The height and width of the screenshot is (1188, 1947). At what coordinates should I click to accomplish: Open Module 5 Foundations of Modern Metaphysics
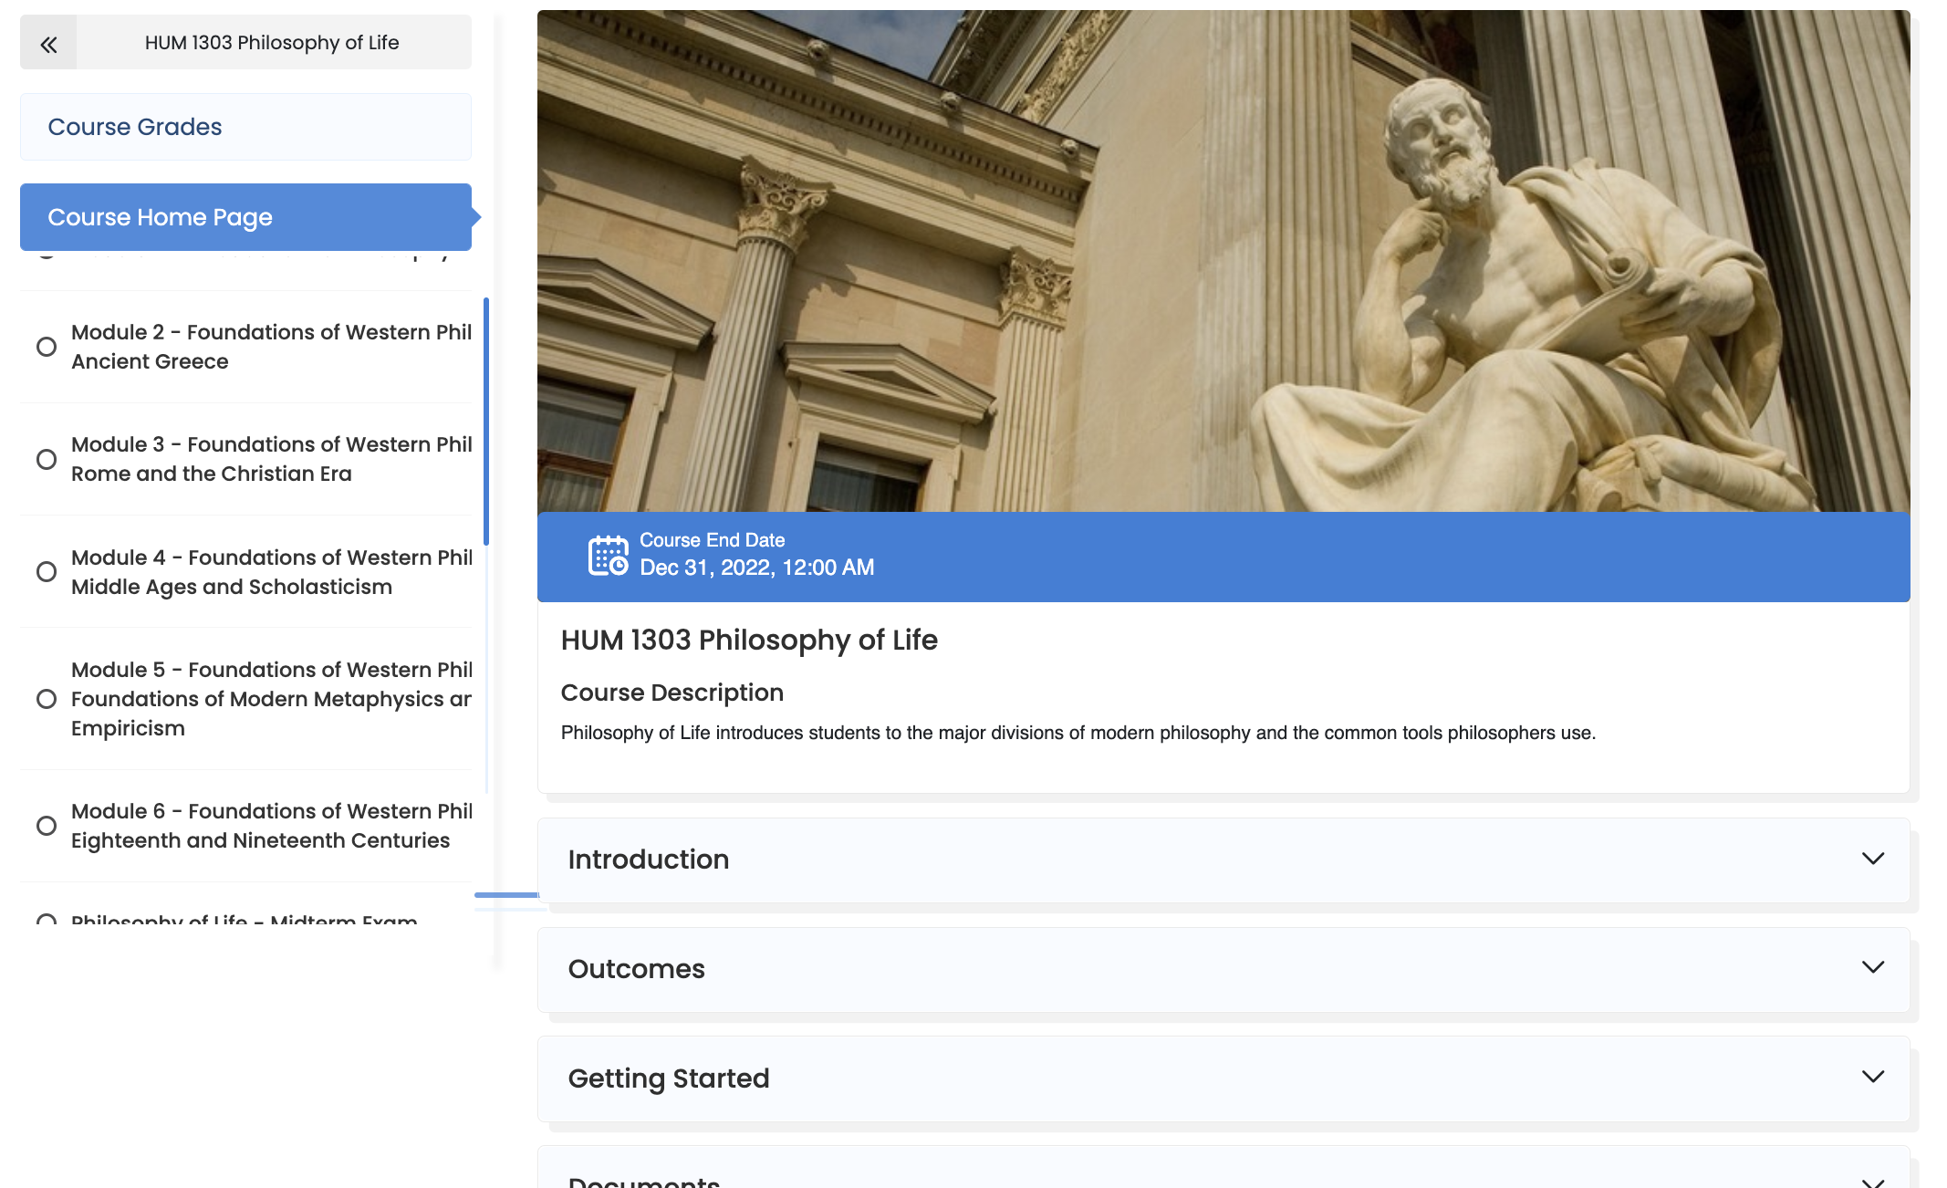(x=271, y=699)
